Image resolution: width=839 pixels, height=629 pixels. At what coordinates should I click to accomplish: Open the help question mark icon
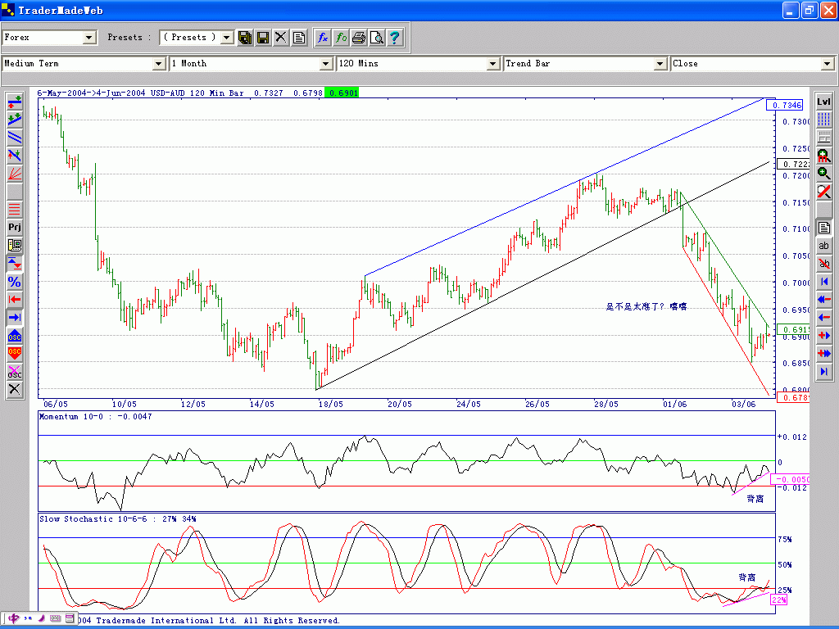pos(395,38)
